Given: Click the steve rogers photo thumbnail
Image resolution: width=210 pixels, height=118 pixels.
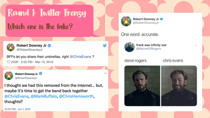Looking at the screenshot, I should click(x=142, y=86).
